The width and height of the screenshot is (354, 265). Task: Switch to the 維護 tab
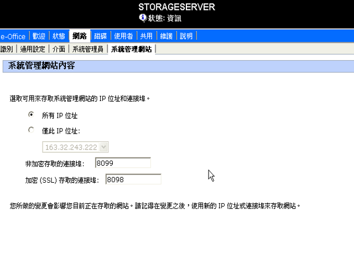pyautogui.click(x=166, y=36)
